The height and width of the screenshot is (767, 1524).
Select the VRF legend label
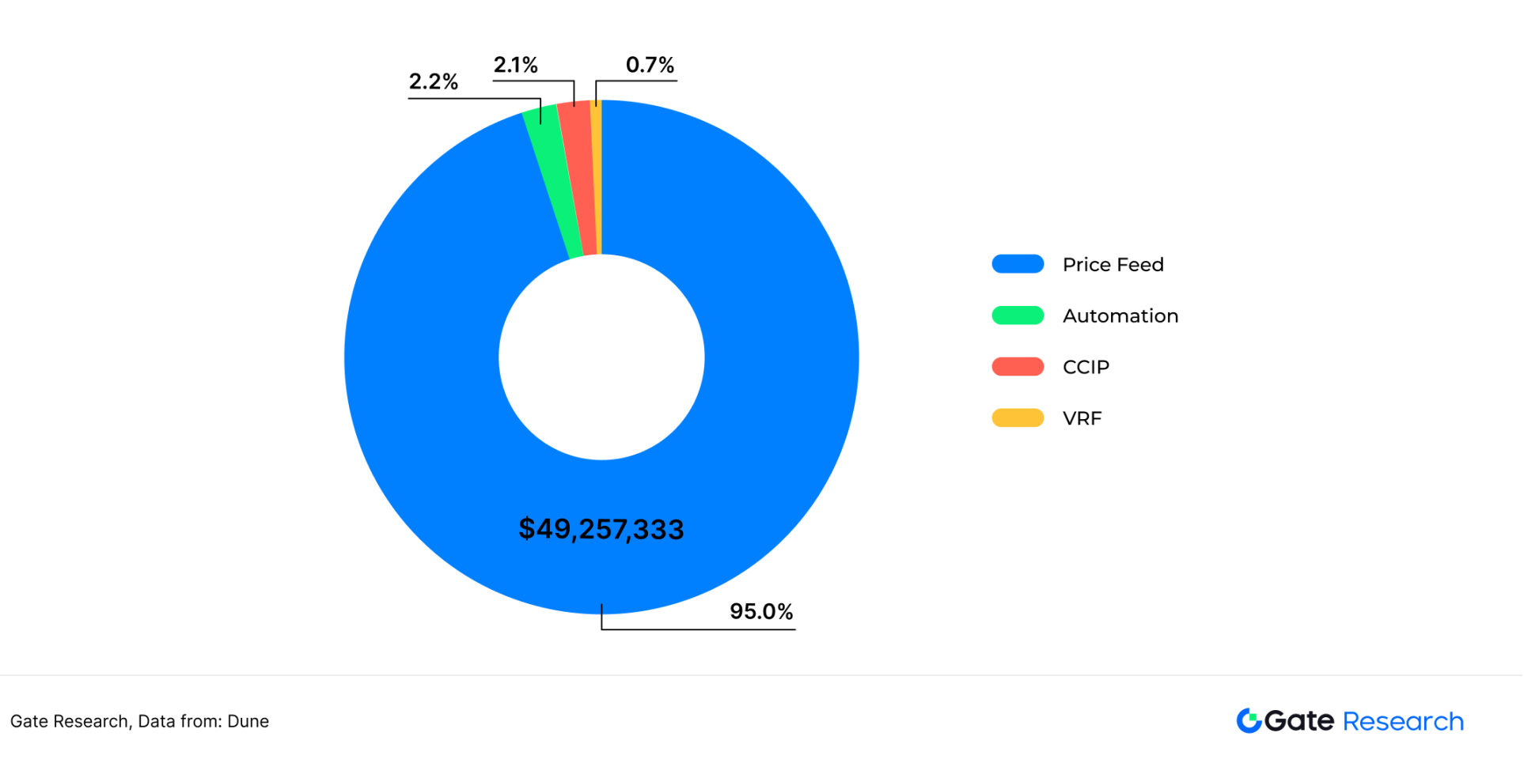click(x=1082, y=418)
